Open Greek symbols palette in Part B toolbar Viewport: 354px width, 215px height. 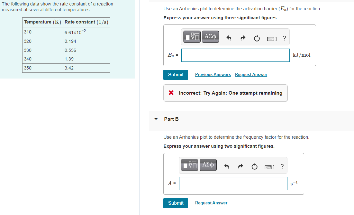[x=208, y=165]
